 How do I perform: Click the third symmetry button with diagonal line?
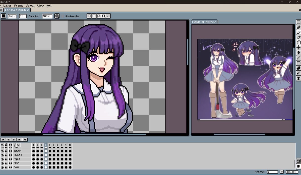tap(99, 16)
